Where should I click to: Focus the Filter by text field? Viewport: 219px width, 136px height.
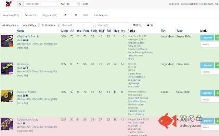point(40,4)
